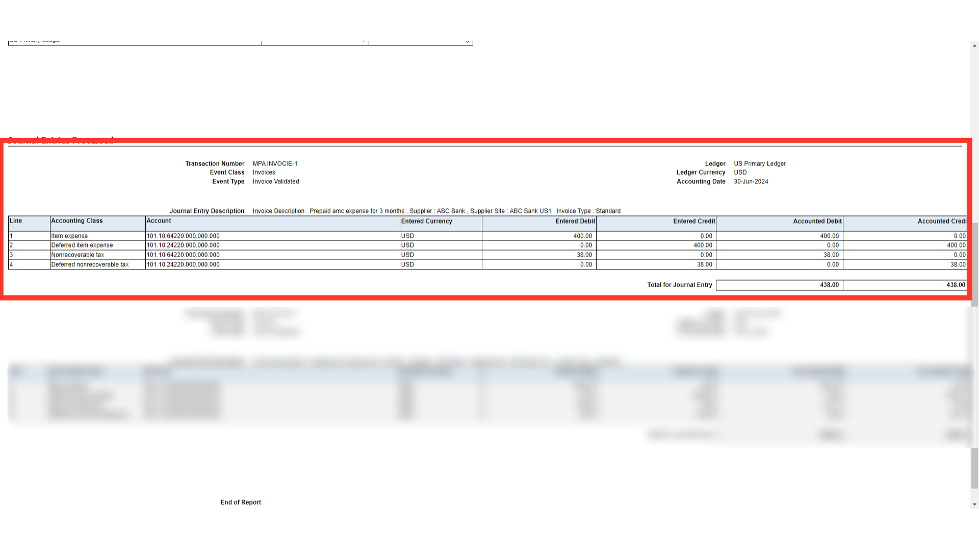This screenshot has width=979, height=550.
Task: Click the Account column header
Action: coord(272,223)
